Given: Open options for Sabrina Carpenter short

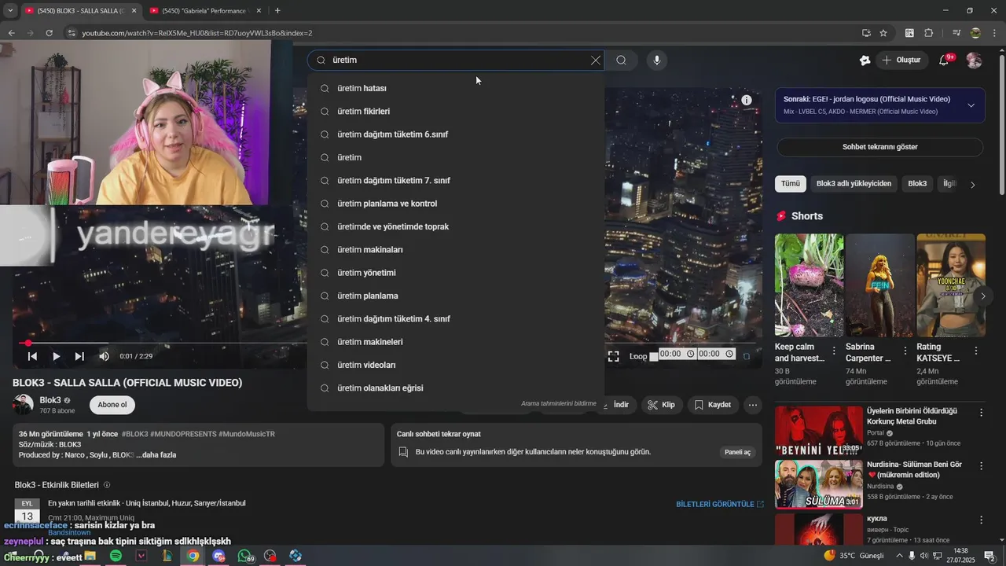Looking at the screenshot, I should (905, 351).
